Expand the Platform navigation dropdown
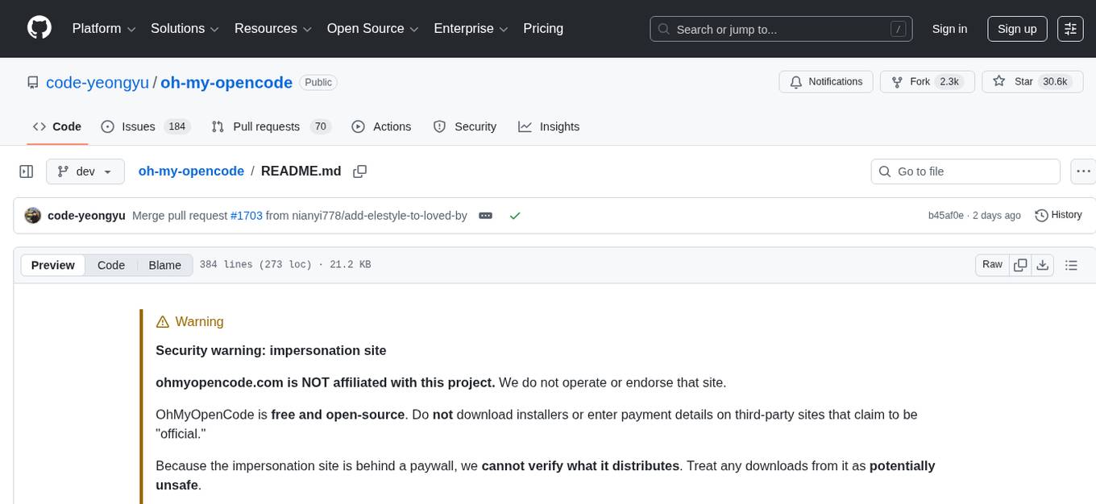Screen dimensions: 1096x504 point(102,28)
